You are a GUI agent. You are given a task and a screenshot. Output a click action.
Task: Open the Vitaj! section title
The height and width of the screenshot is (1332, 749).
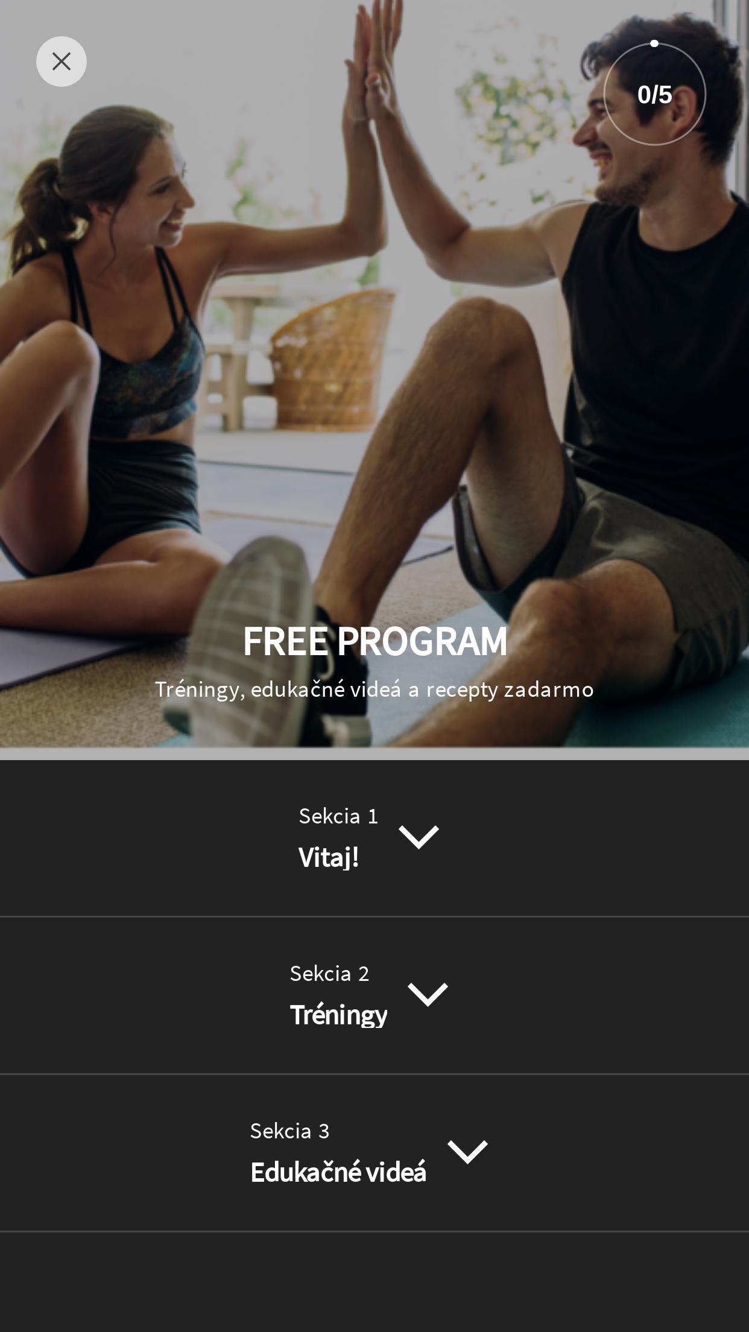(x=329, y=857)
